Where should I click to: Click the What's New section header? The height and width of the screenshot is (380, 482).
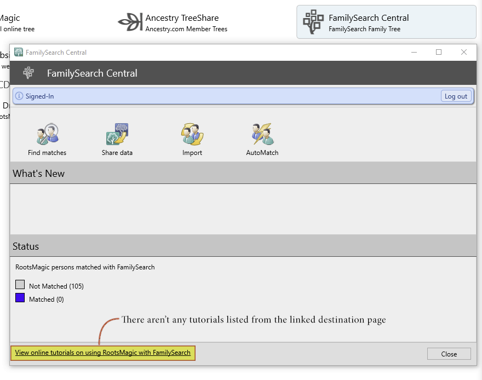pos(243,173)
